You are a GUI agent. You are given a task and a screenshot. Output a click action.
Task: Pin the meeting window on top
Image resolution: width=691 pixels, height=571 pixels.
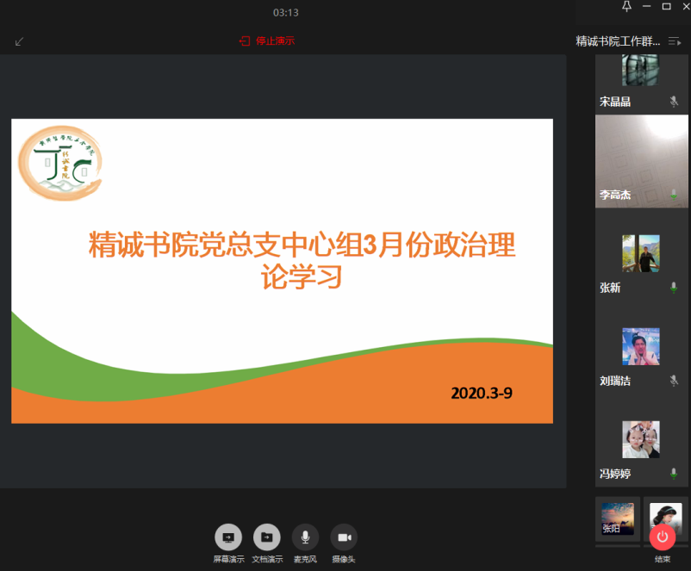click(626, 7)
